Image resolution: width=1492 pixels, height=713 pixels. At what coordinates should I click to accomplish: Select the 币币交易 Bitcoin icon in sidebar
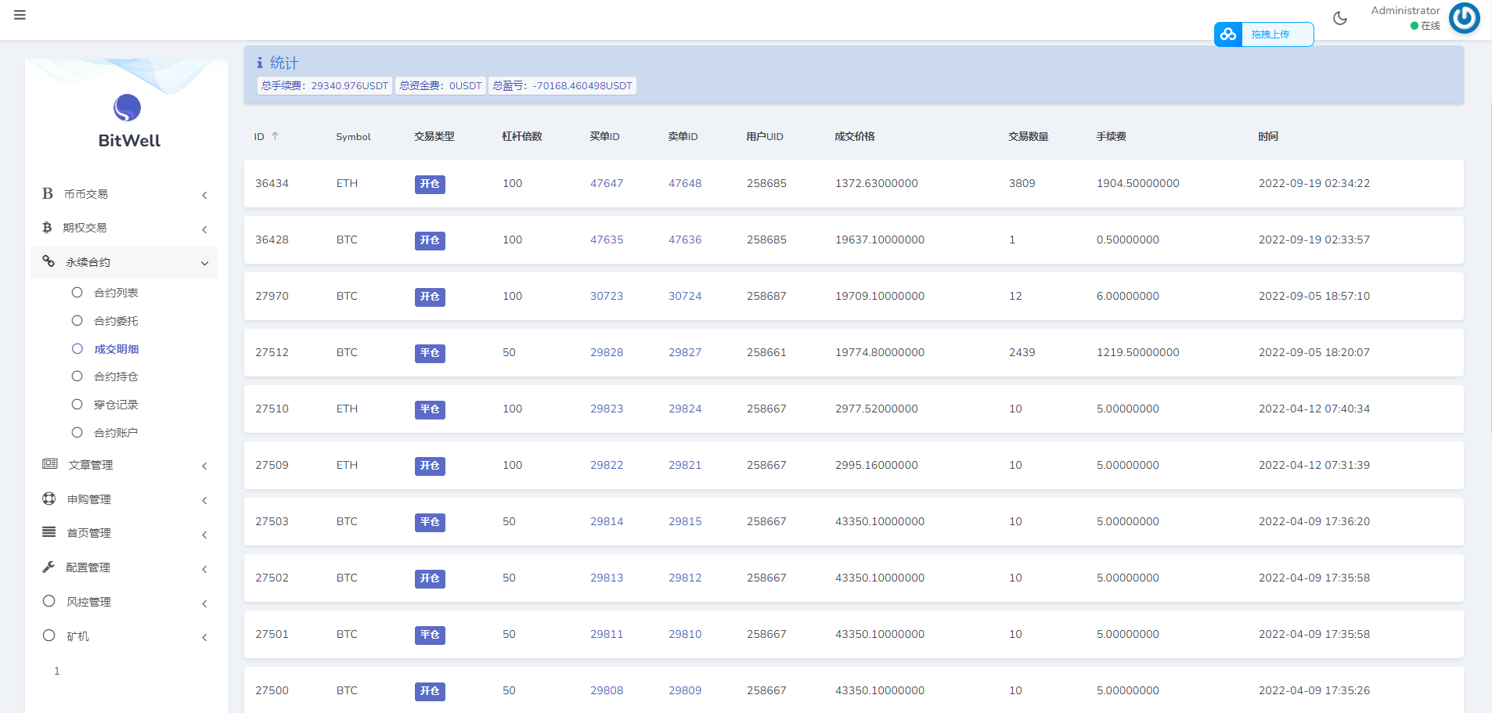[48, 193]
